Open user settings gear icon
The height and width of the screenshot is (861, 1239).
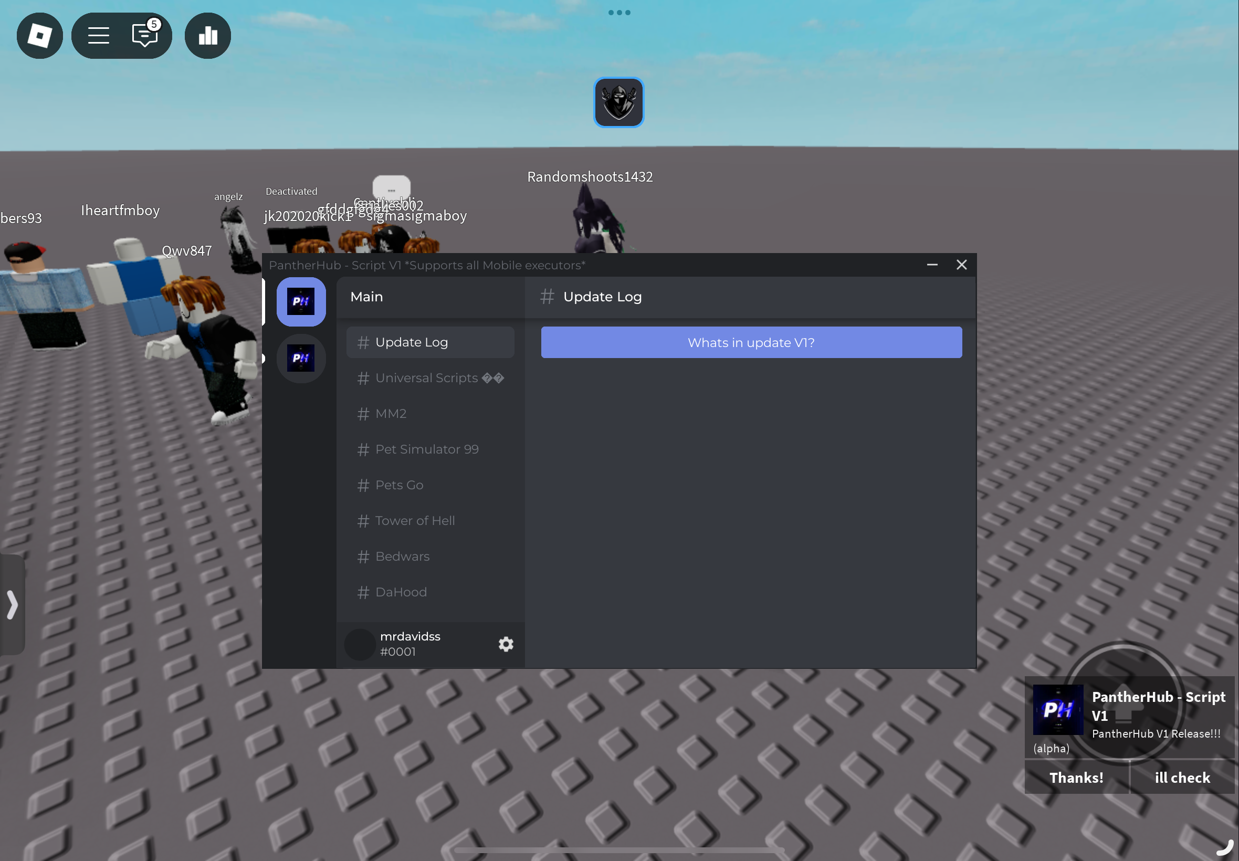[506, 644]
